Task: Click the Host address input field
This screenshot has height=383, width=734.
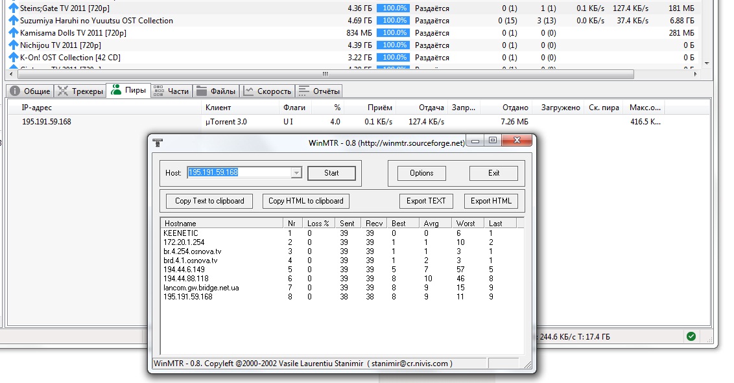Action: [238, 173]
